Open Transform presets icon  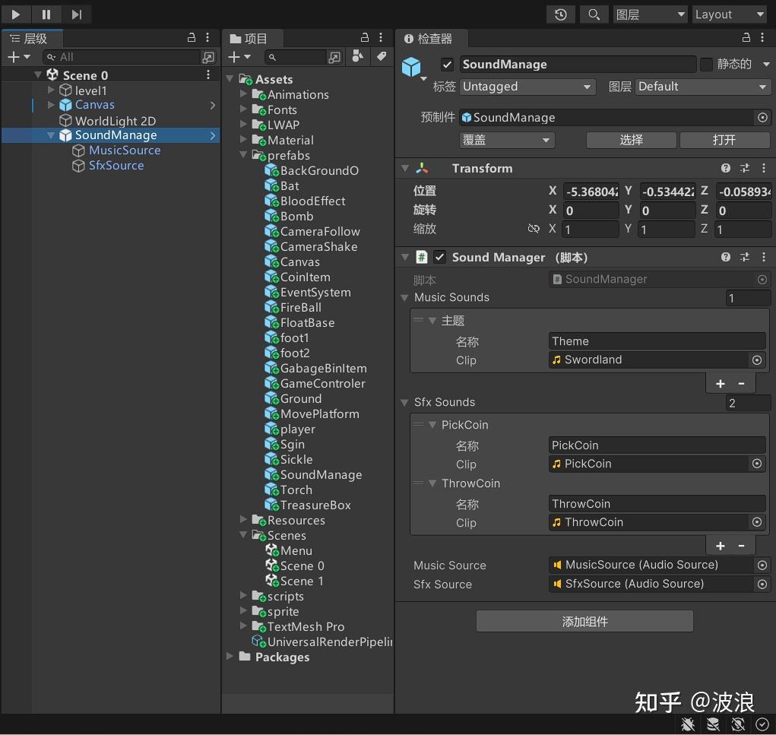pyautogui.click(x=745, y=168)
